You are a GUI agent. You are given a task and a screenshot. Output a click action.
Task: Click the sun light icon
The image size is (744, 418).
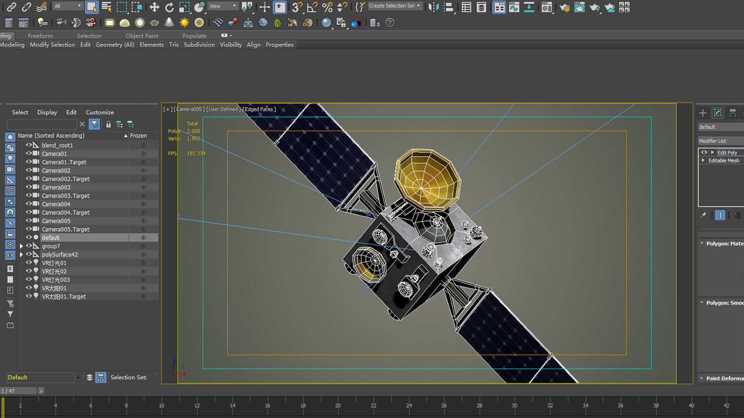(x=184, y=23)
